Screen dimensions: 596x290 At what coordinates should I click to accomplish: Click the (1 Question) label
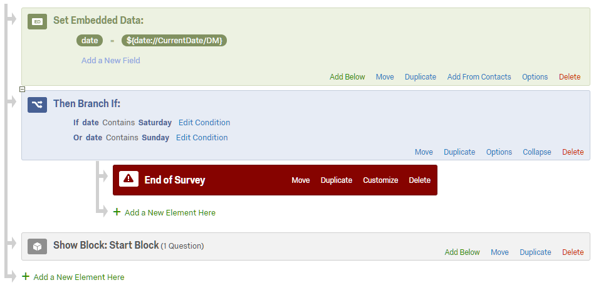182,246
